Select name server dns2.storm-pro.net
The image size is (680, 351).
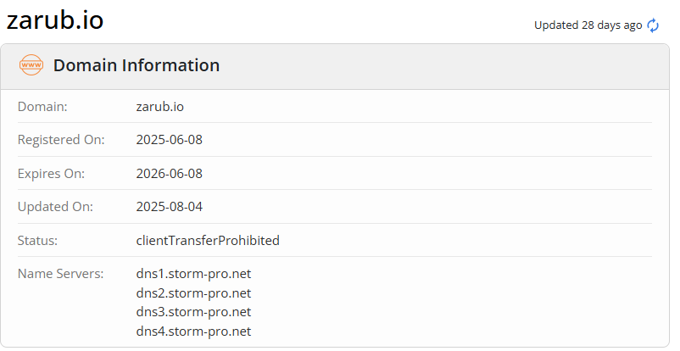click(x=193, y=293)
